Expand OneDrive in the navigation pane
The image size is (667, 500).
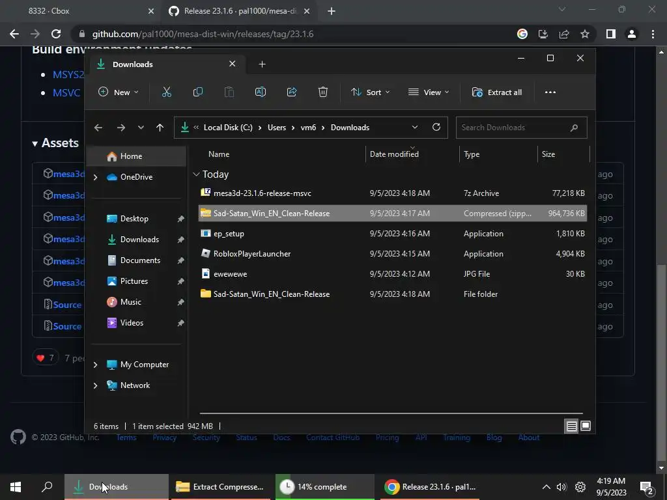[95, 177]
